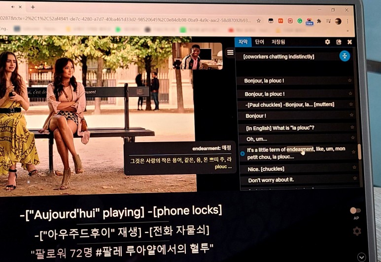The height and width of the screenshot is (262, 381).
Task: Open the media control playlist icon
Action: 328,21
